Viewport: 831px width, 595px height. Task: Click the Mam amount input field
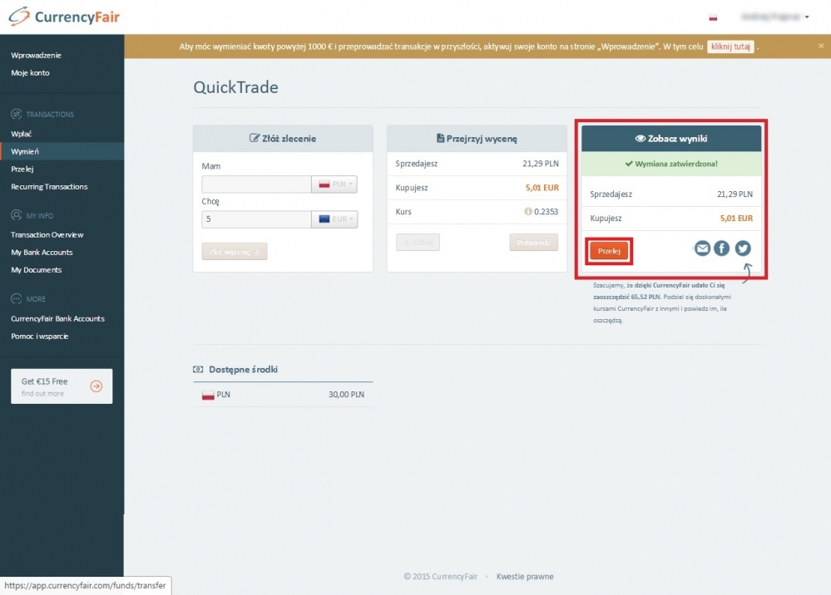click(256, 184)
